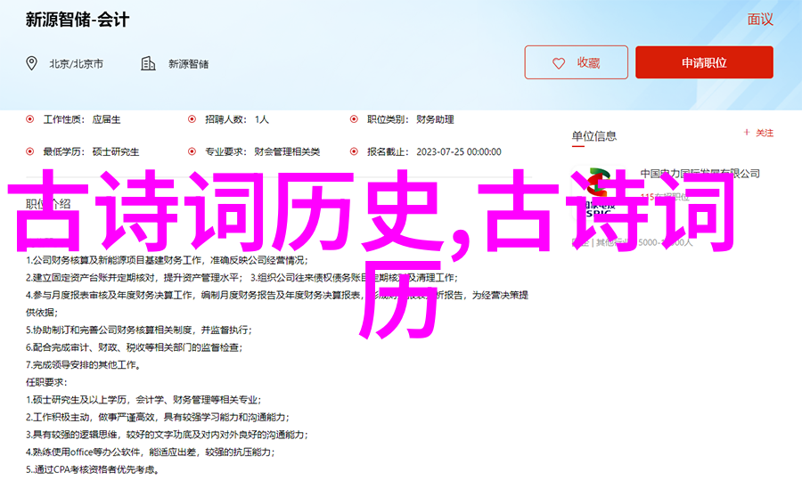Click the building icon beside 新源智储
This screenshot has width=802, height=489.
pos(148,63)
